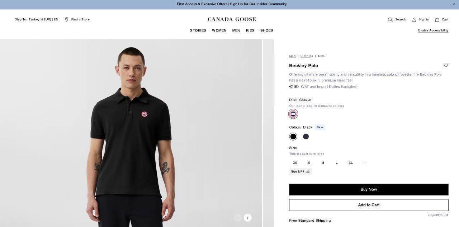The image size is (459, 227).
Task: Open the Cart bag icon
Action: [437, 20]
